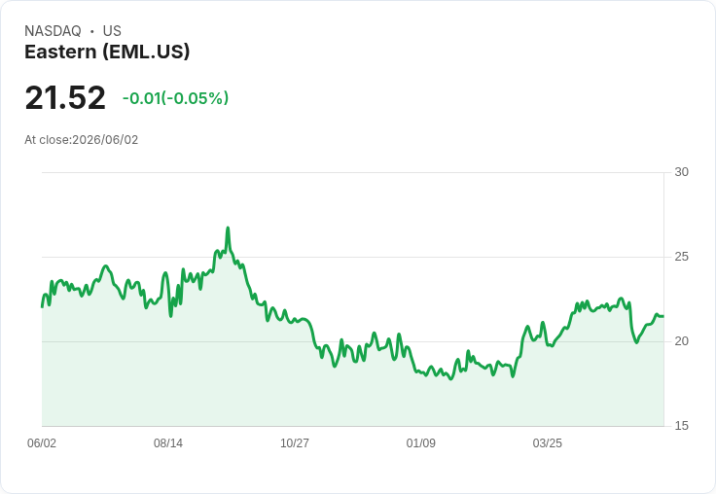
Task: Click the 10/27 date axis label
Action: click(295, 442)
